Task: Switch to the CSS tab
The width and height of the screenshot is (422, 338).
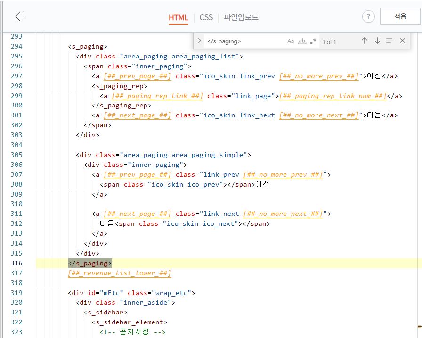Action: [x=206, y=17]
